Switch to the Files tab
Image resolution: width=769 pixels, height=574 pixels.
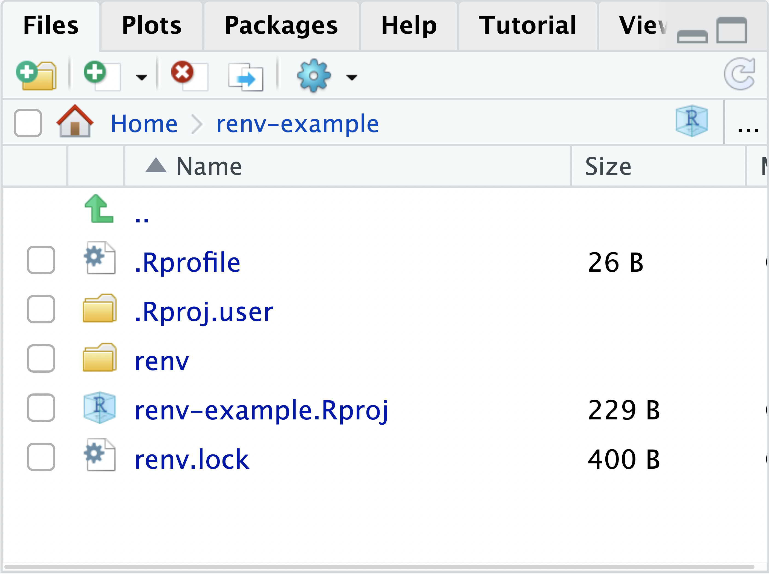[x=51, y=25]
